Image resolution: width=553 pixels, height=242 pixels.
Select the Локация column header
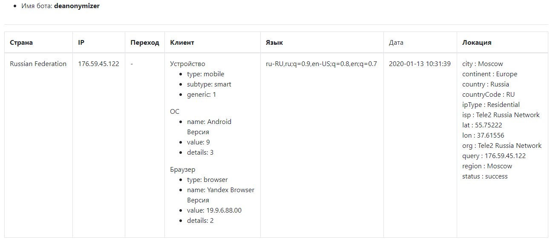(x=477, y=43)
